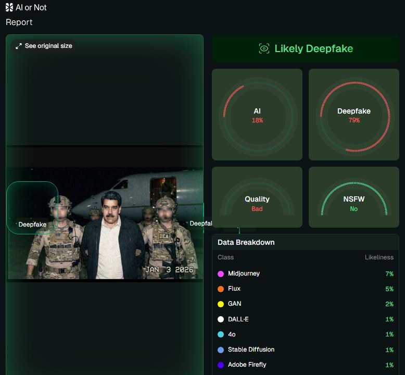Click the expand arrows icon on image
The height and width of the screenshot is (375, 405).
click(19, 46)
